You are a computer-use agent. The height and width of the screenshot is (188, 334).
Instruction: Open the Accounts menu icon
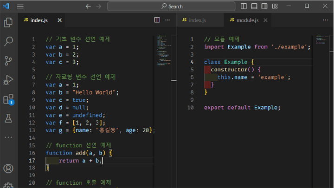tap(8, 169)
